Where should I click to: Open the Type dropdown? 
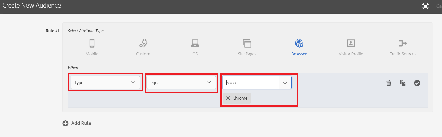click(x=105, y=82)
